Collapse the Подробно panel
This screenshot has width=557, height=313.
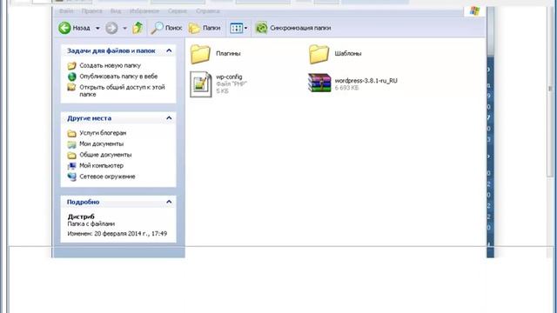click(169, 202)
